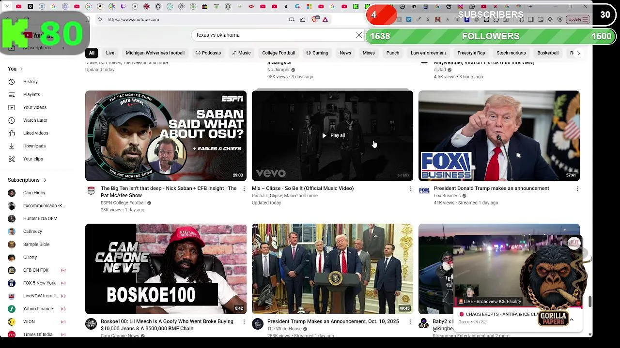Screen dimensions: 620x348
Task: Open WION subscription
Action: coord(29,321)
